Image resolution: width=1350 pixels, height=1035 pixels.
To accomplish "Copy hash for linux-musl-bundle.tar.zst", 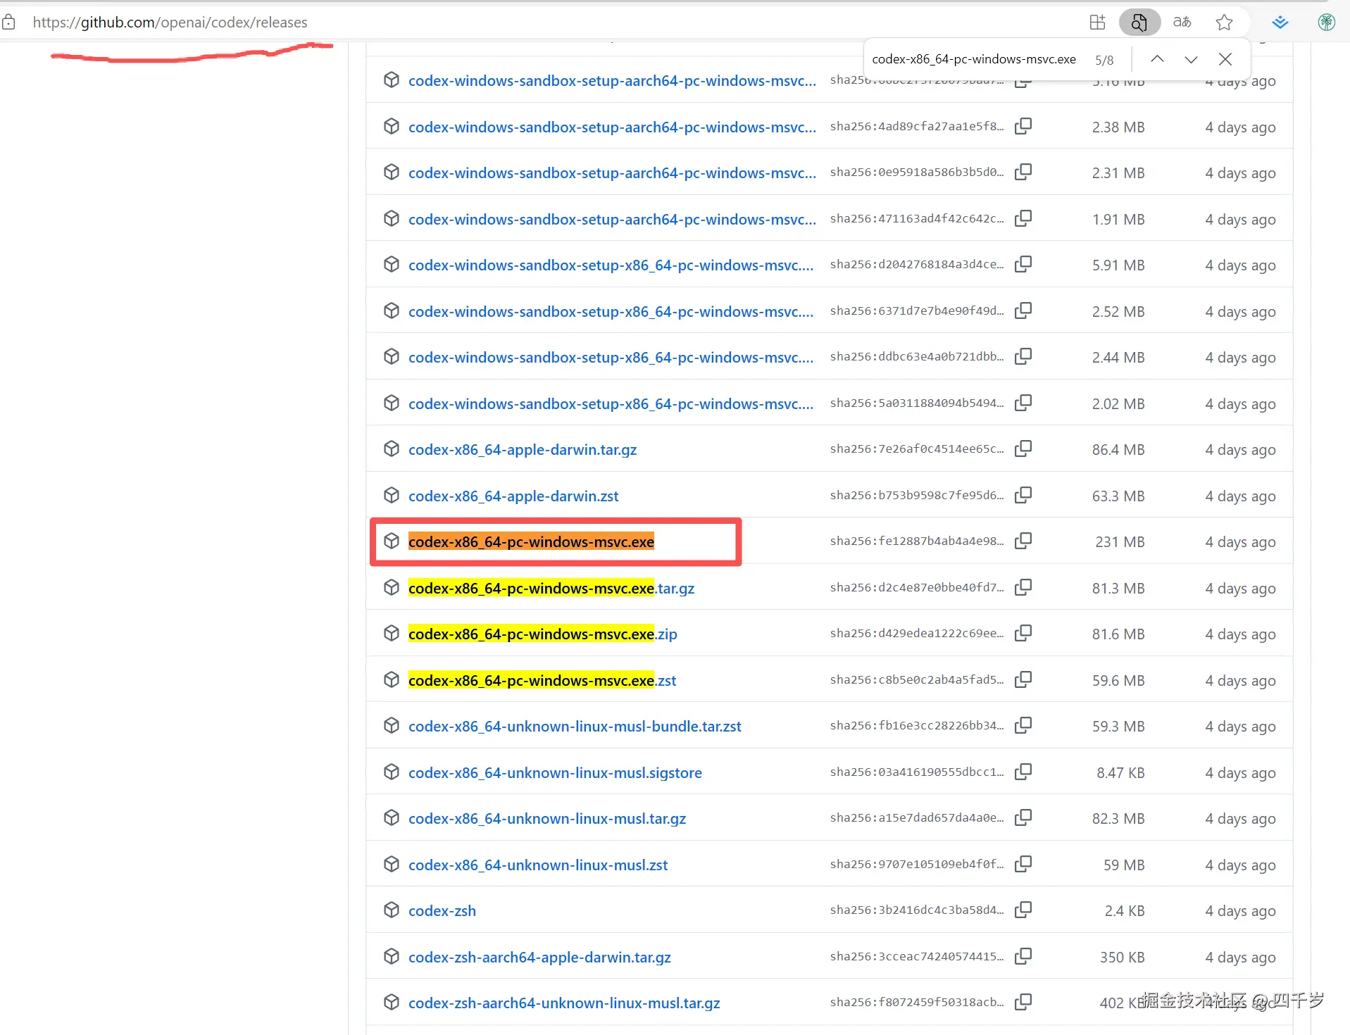I will click(x=1023, y=725).
